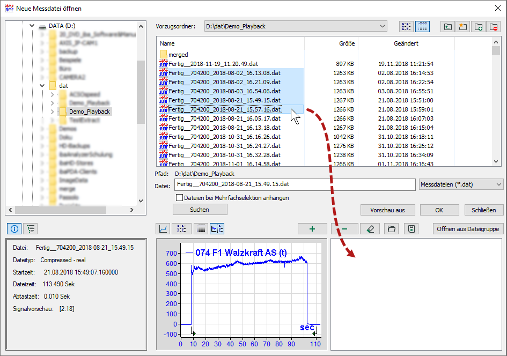507x356 pixels.
Task: Click icon of Fertig__2018-11-19_11.20.49.dat
Action: 164,63
